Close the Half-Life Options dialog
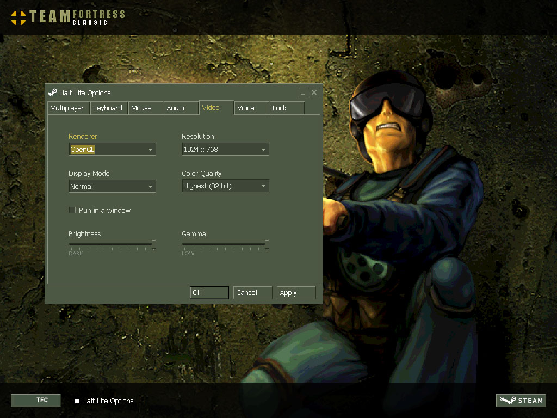Viewport: 557px width, 418px height. pos(314,93)
